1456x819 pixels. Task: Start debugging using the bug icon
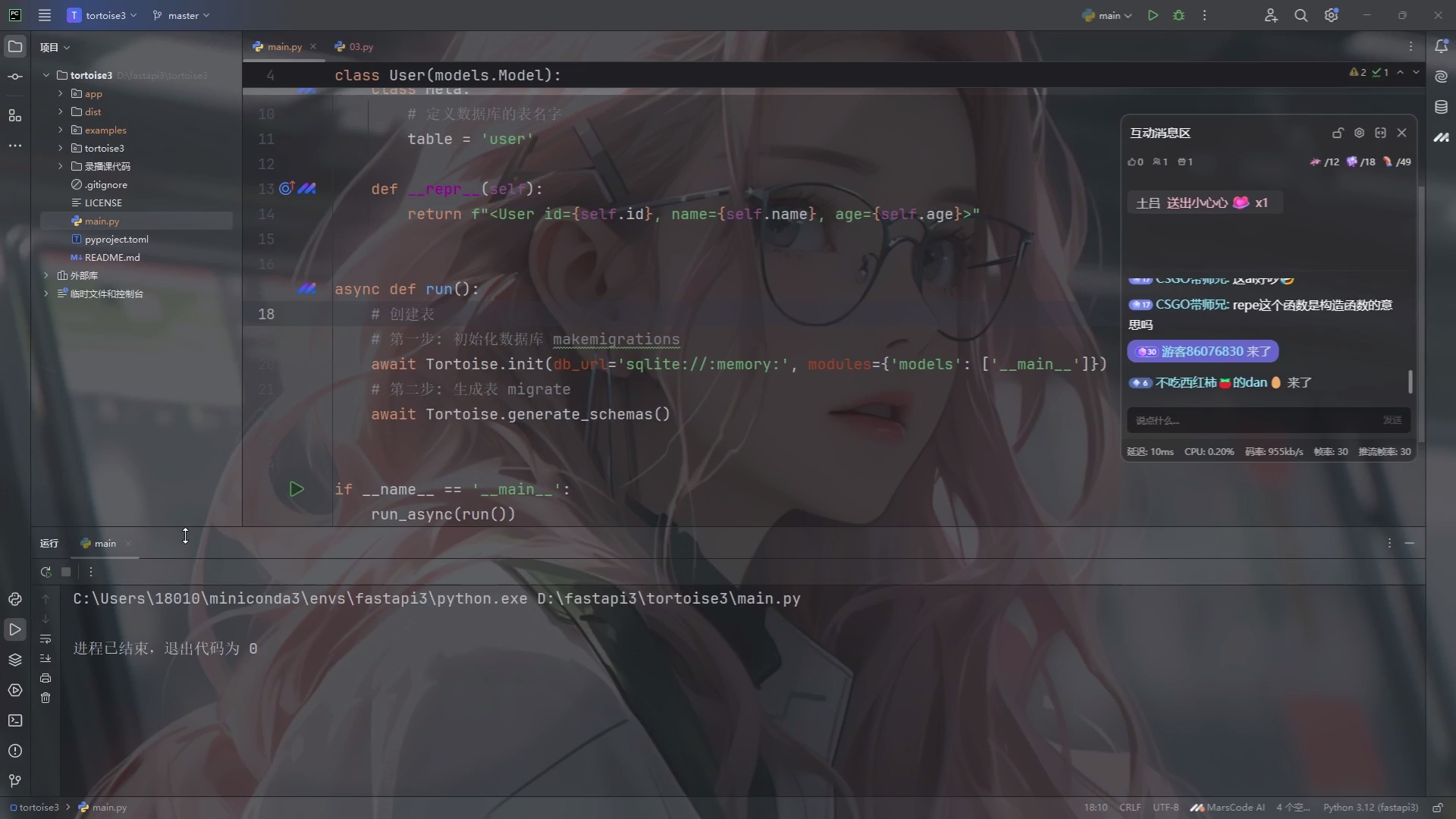tap(1179, 15)
